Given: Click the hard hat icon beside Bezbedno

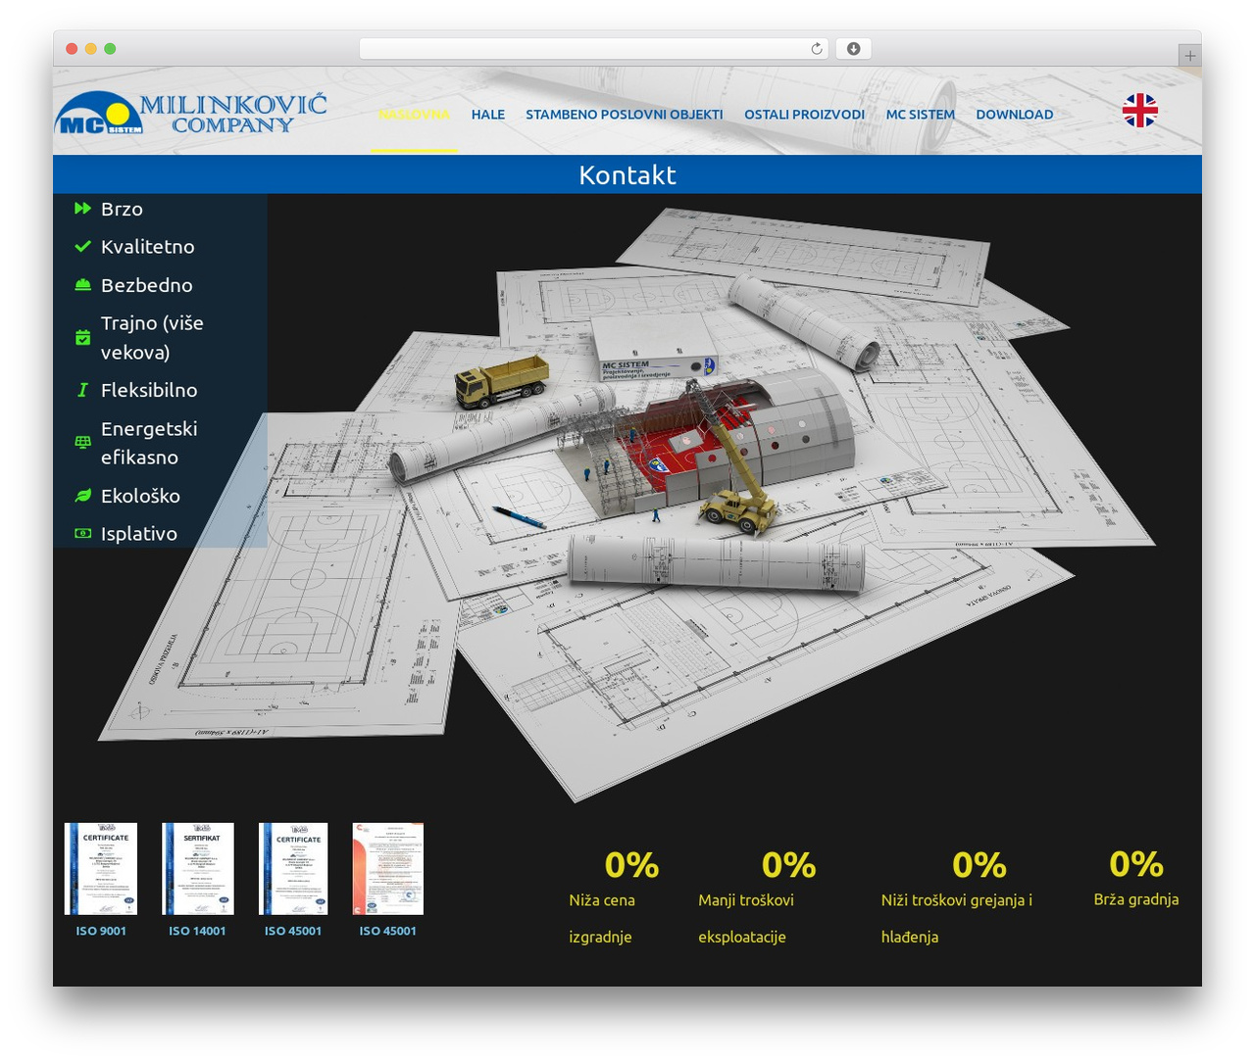Looking at the screenshot, I should pos(83,285).
